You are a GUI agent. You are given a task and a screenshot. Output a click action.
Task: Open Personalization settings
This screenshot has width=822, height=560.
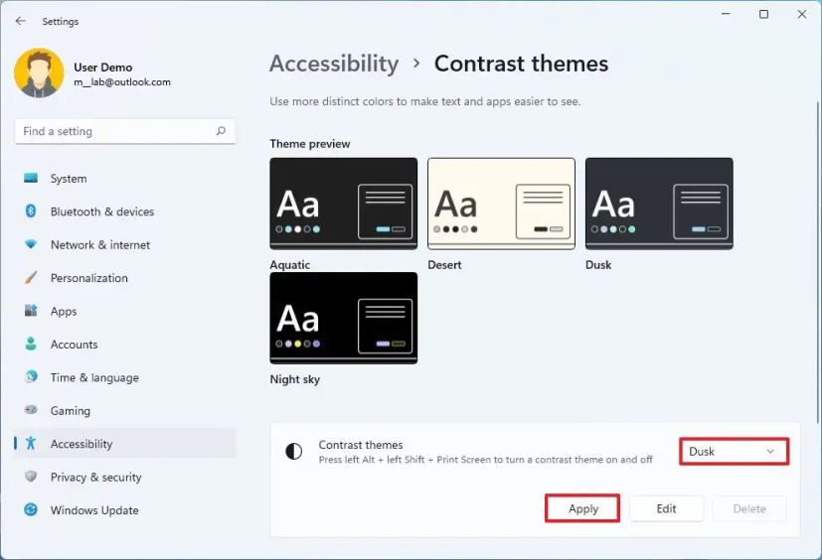[x=125, y=278]
